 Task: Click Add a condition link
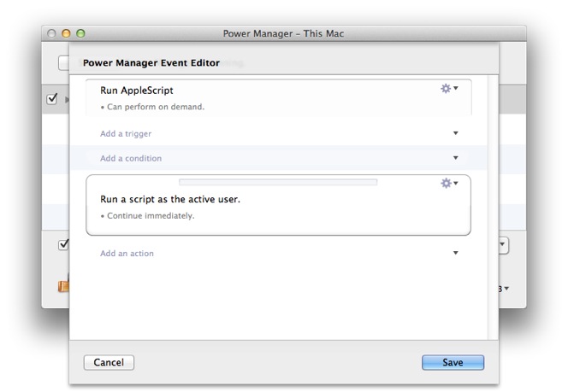pos(131,158)
